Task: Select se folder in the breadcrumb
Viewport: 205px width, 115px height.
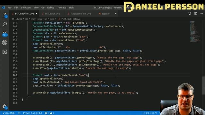Action: click(45, 19)
